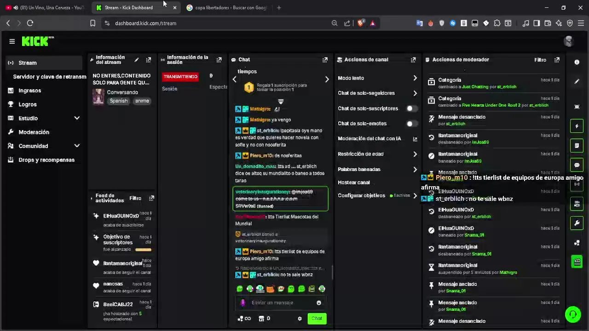Screen dimensions: 589x331
Task: Expand Modo lento options
Action: click(415, 78)
